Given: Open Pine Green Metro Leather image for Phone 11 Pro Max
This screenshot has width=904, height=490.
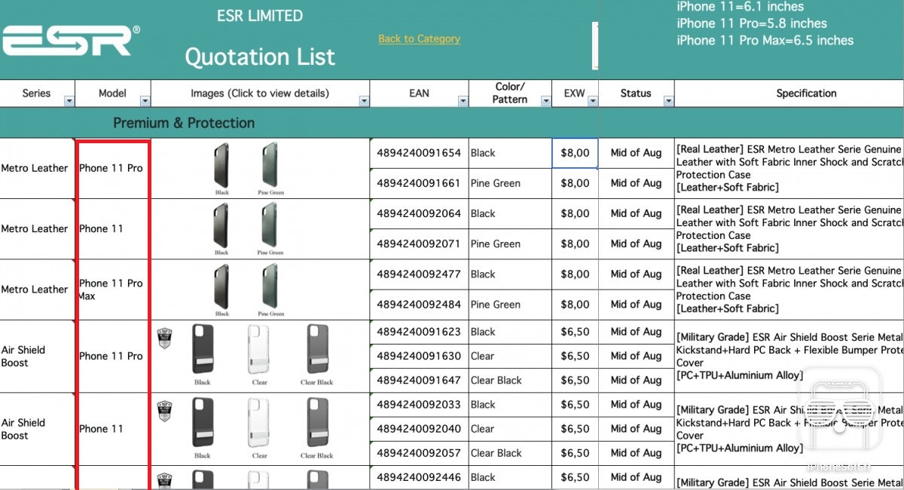Looking at the screenshot, I should pos(270,286).
